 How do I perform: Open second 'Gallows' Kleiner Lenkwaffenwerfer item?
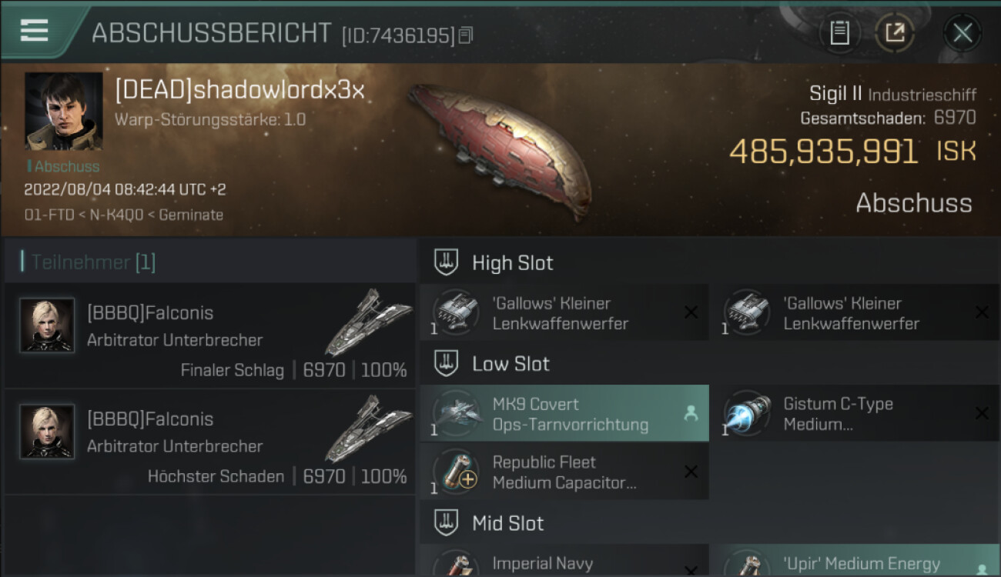click(x=855, y=312)
